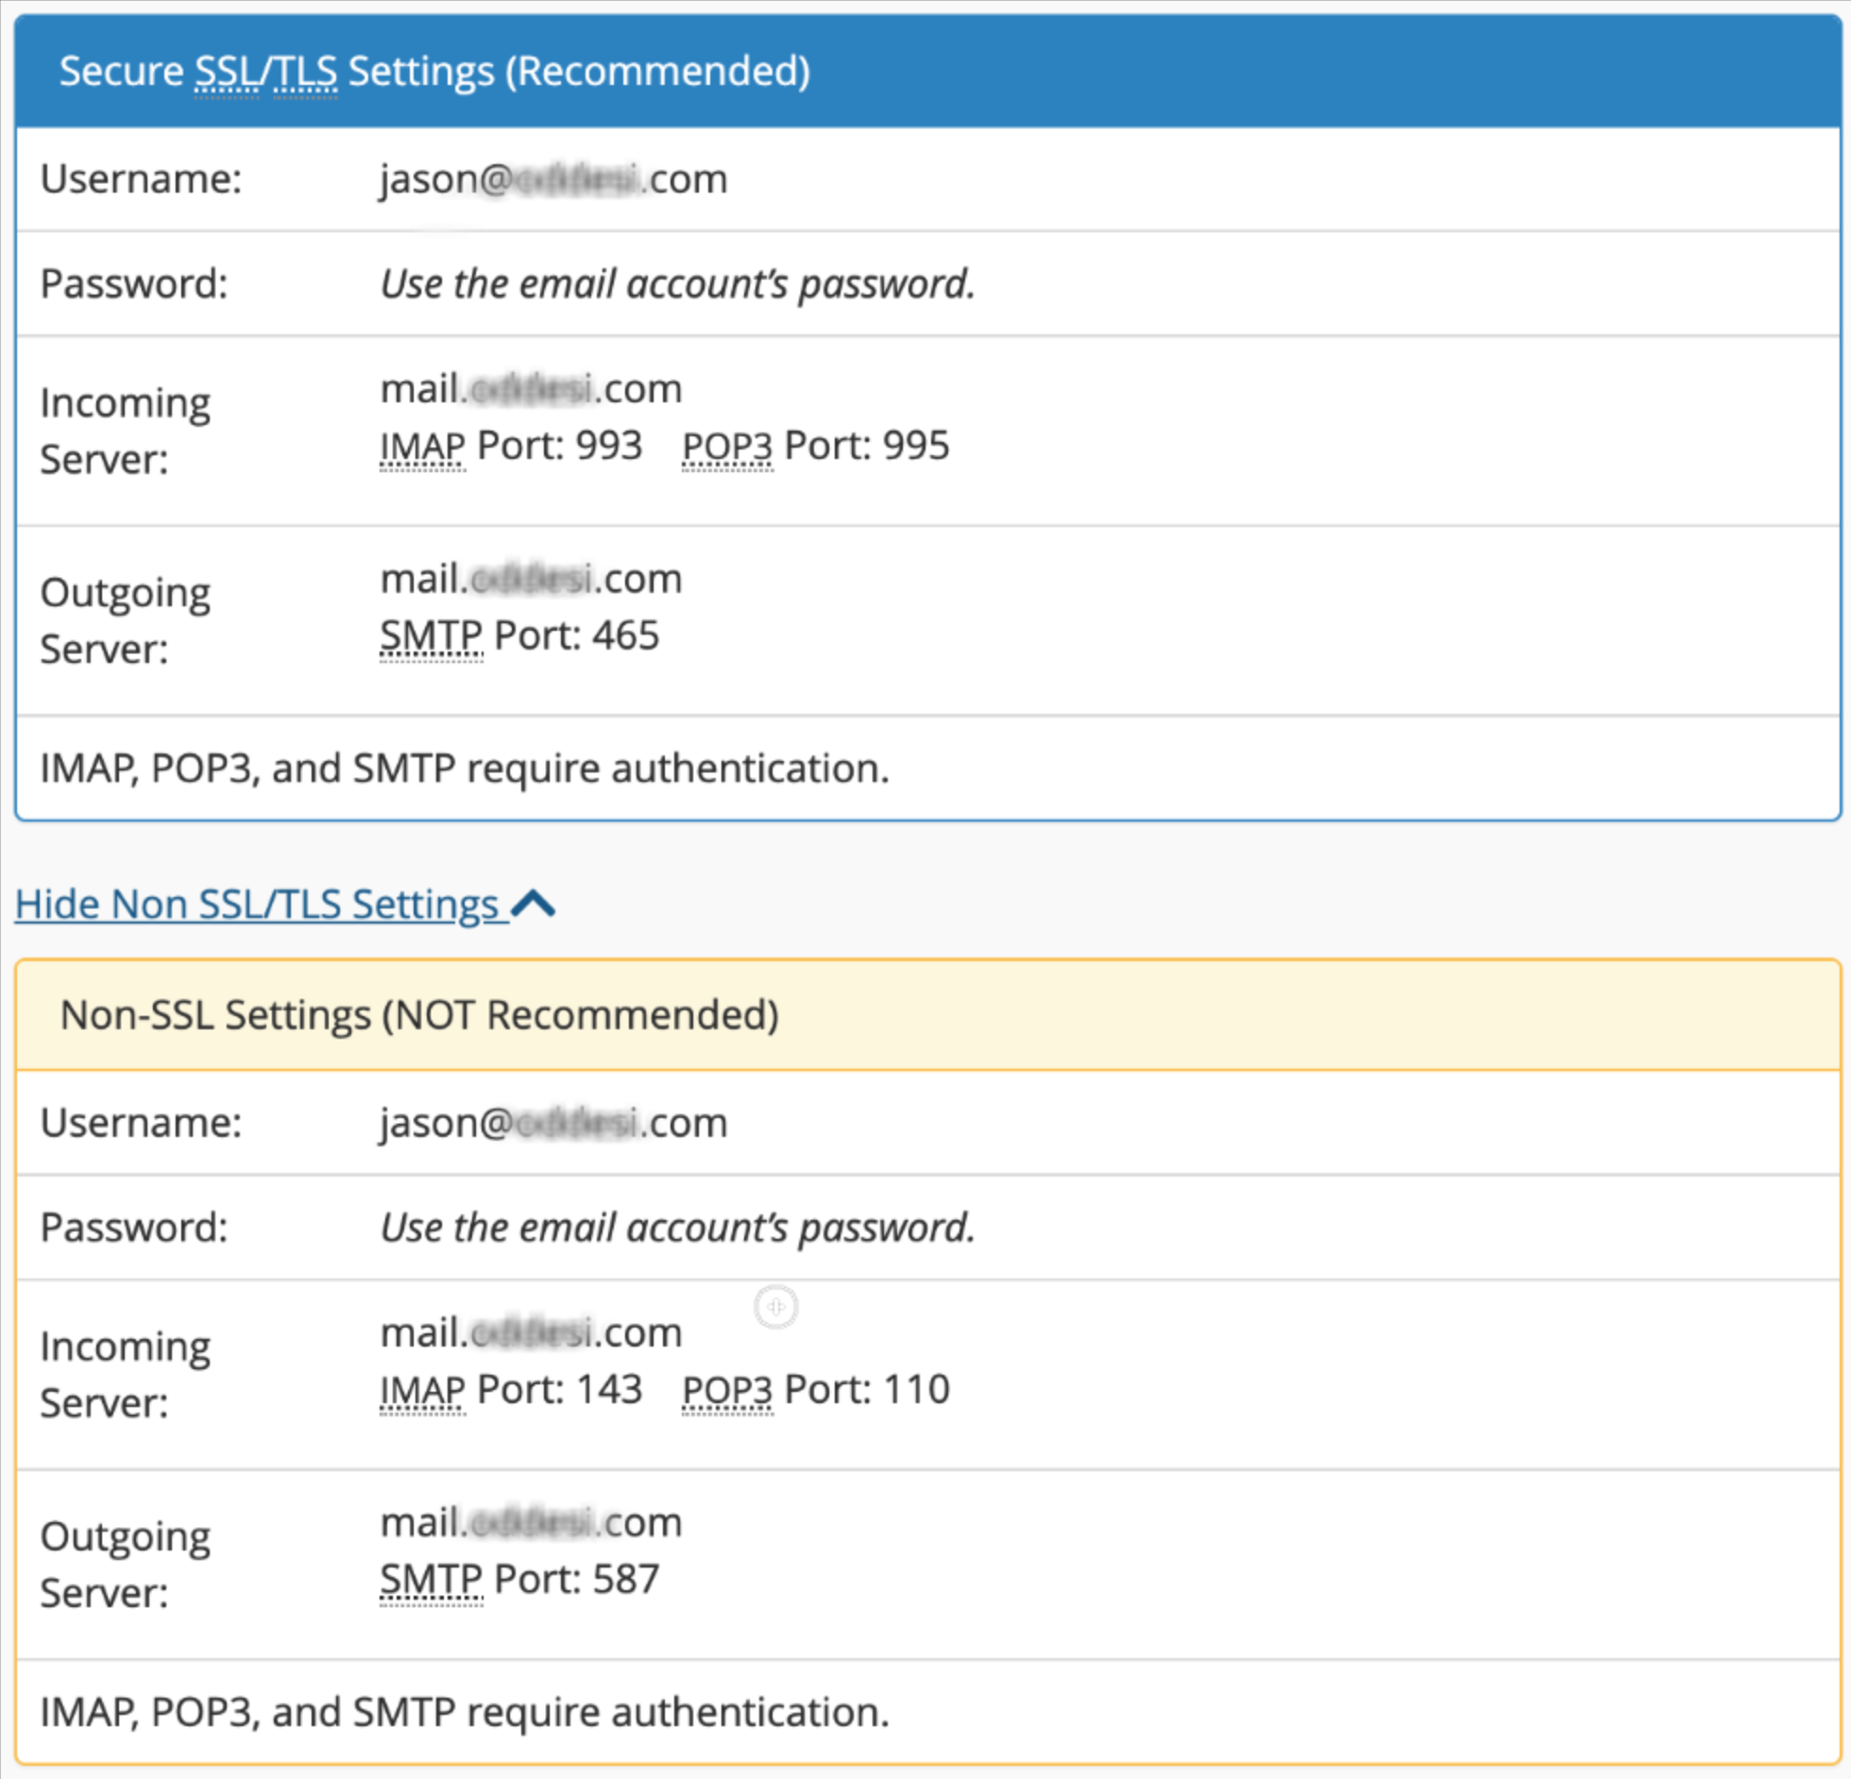This screenshot has height=1779, width=1851.
Task: Open the SMTP term in the Non-SSL Outgoing row
Action: pos(430,1578)
